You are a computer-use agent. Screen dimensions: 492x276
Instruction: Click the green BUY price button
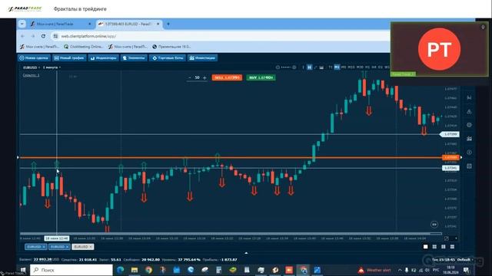click(x=261, y=77)
